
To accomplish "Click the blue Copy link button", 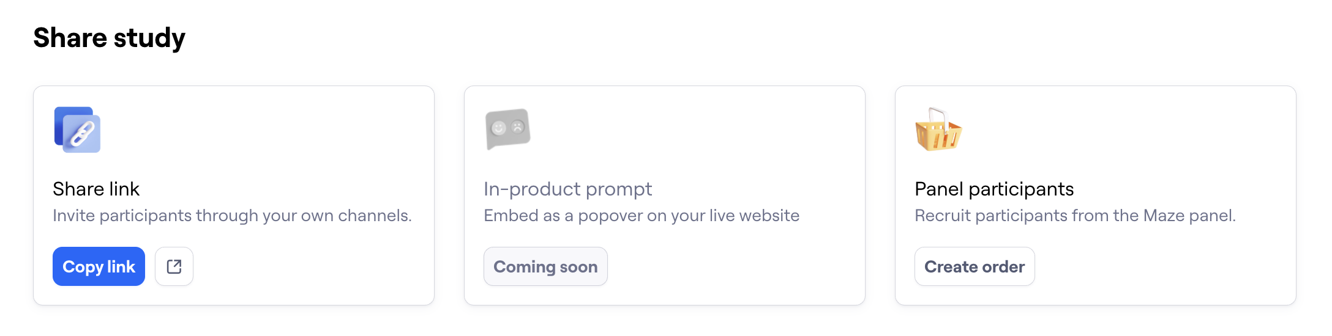I will [x=99, y=266].
